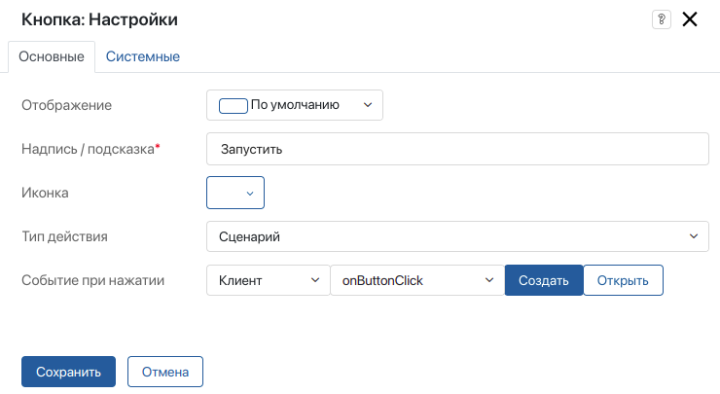
Task: Click the Открыть button
Action: pos(623,280)
